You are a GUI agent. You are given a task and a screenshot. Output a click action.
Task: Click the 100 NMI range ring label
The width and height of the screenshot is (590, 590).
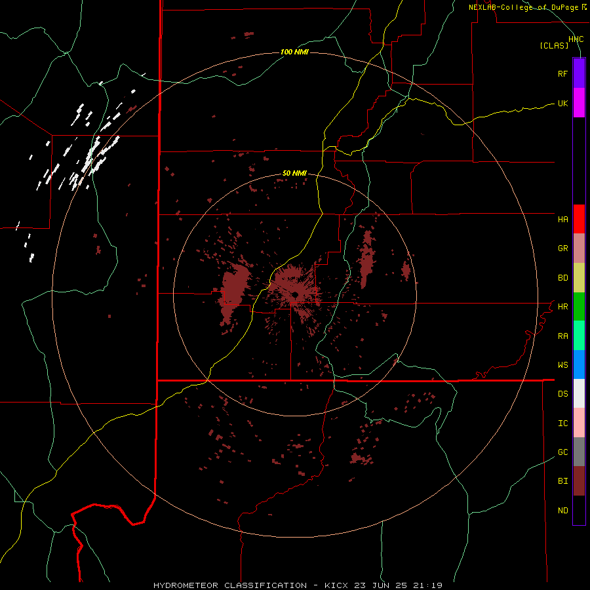click(294, 52)
